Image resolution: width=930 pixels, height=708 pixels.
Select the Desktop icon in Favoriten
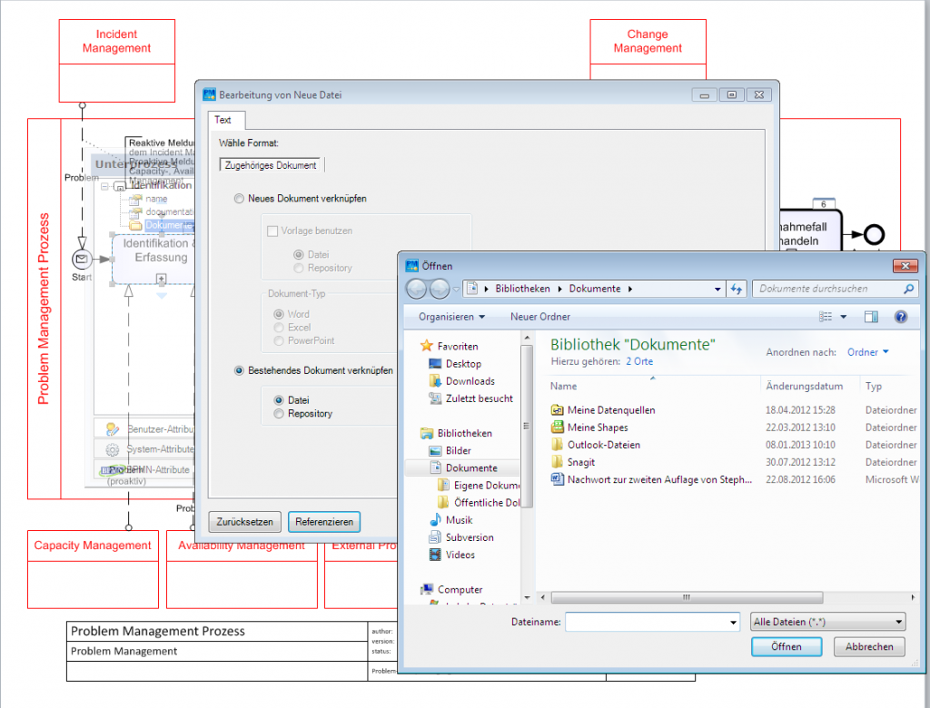[435, 363]
